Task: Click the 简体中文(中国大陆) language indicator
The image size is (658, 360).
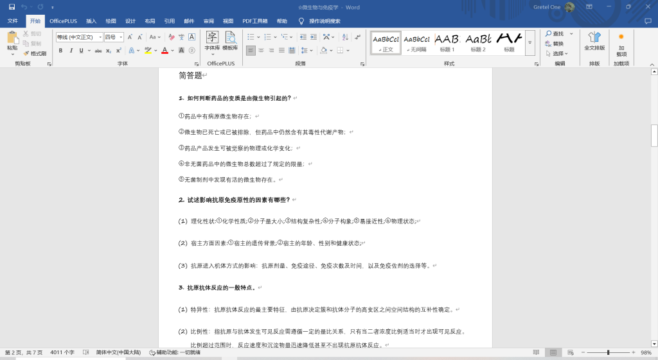Action: [118, 352]
